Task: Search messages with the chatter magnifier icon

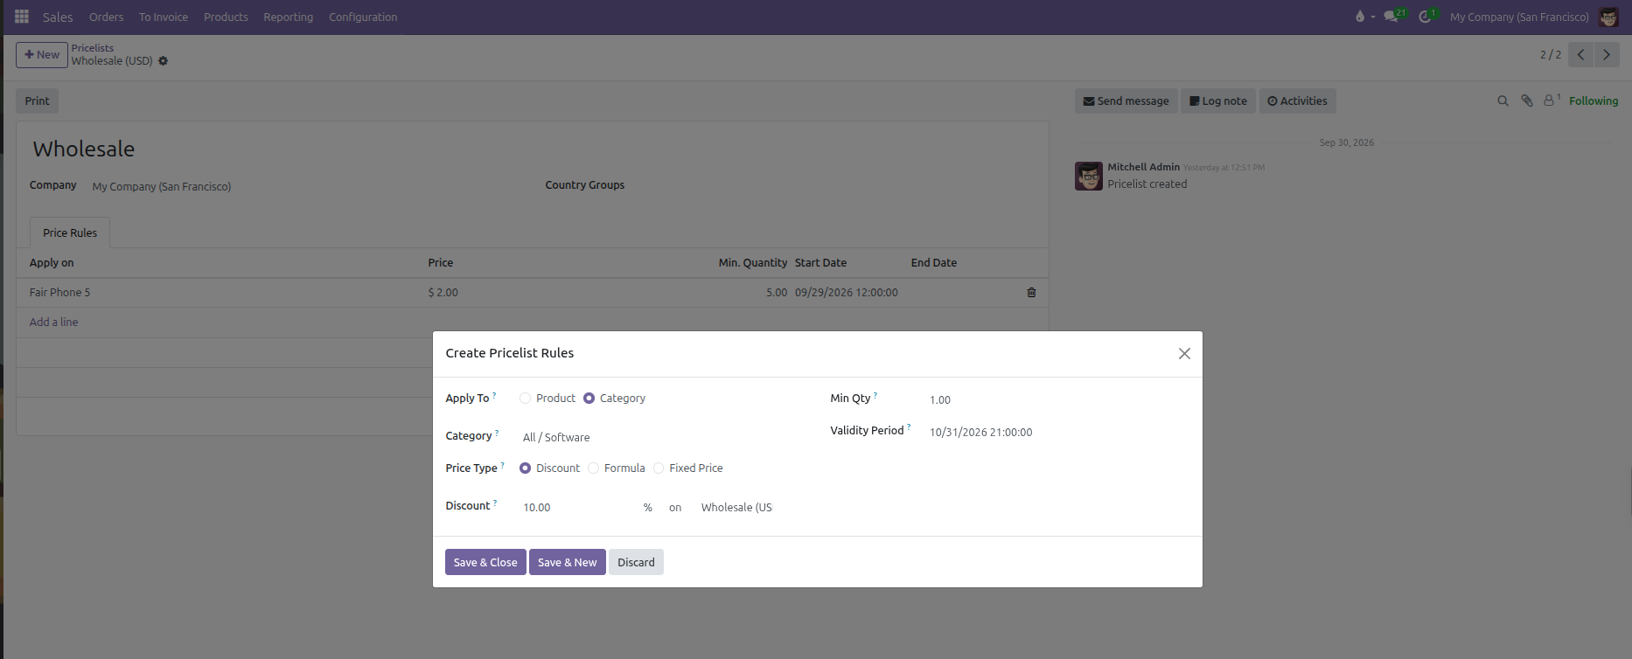Action: coord(1503,101)
